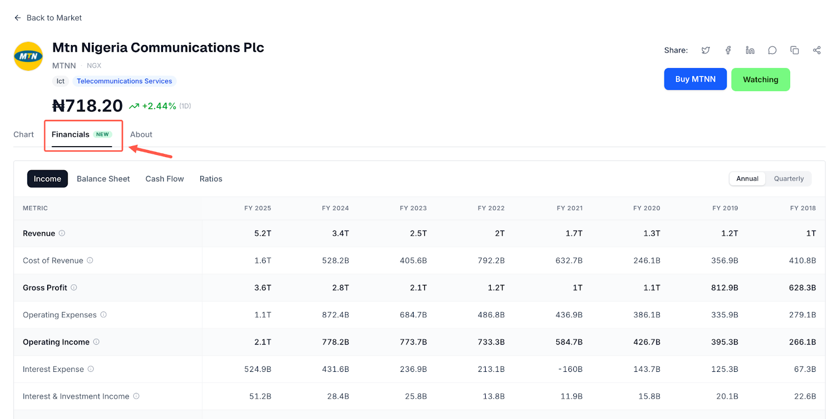
Task: Click the MTN company logo
Action: coord(28,56)
